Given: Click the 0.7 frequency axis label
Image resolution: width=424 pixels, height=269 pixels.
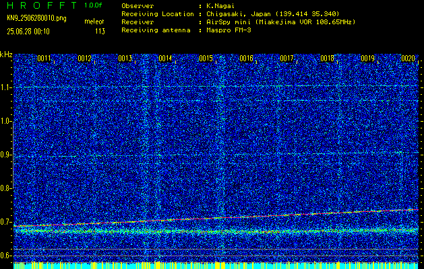Looking at the screenshot, I should click(5, 222).
